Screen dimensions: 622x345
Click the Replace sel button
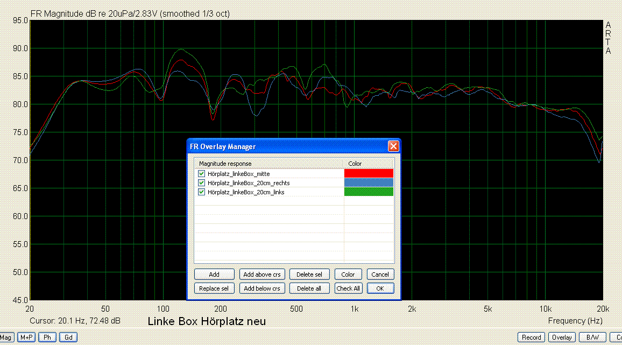click(214, 288)
